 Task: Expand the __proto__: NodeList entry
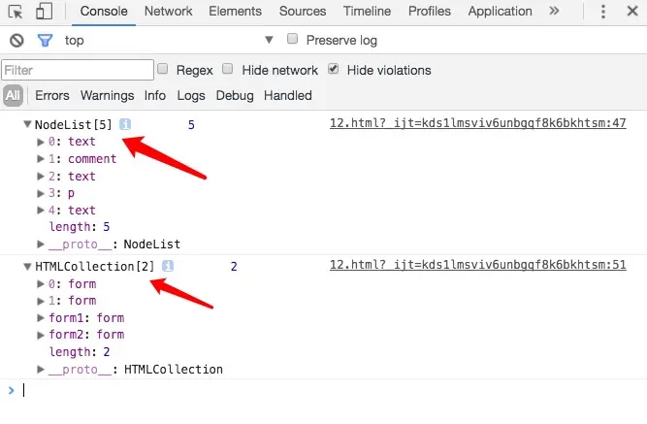[41, 244]
